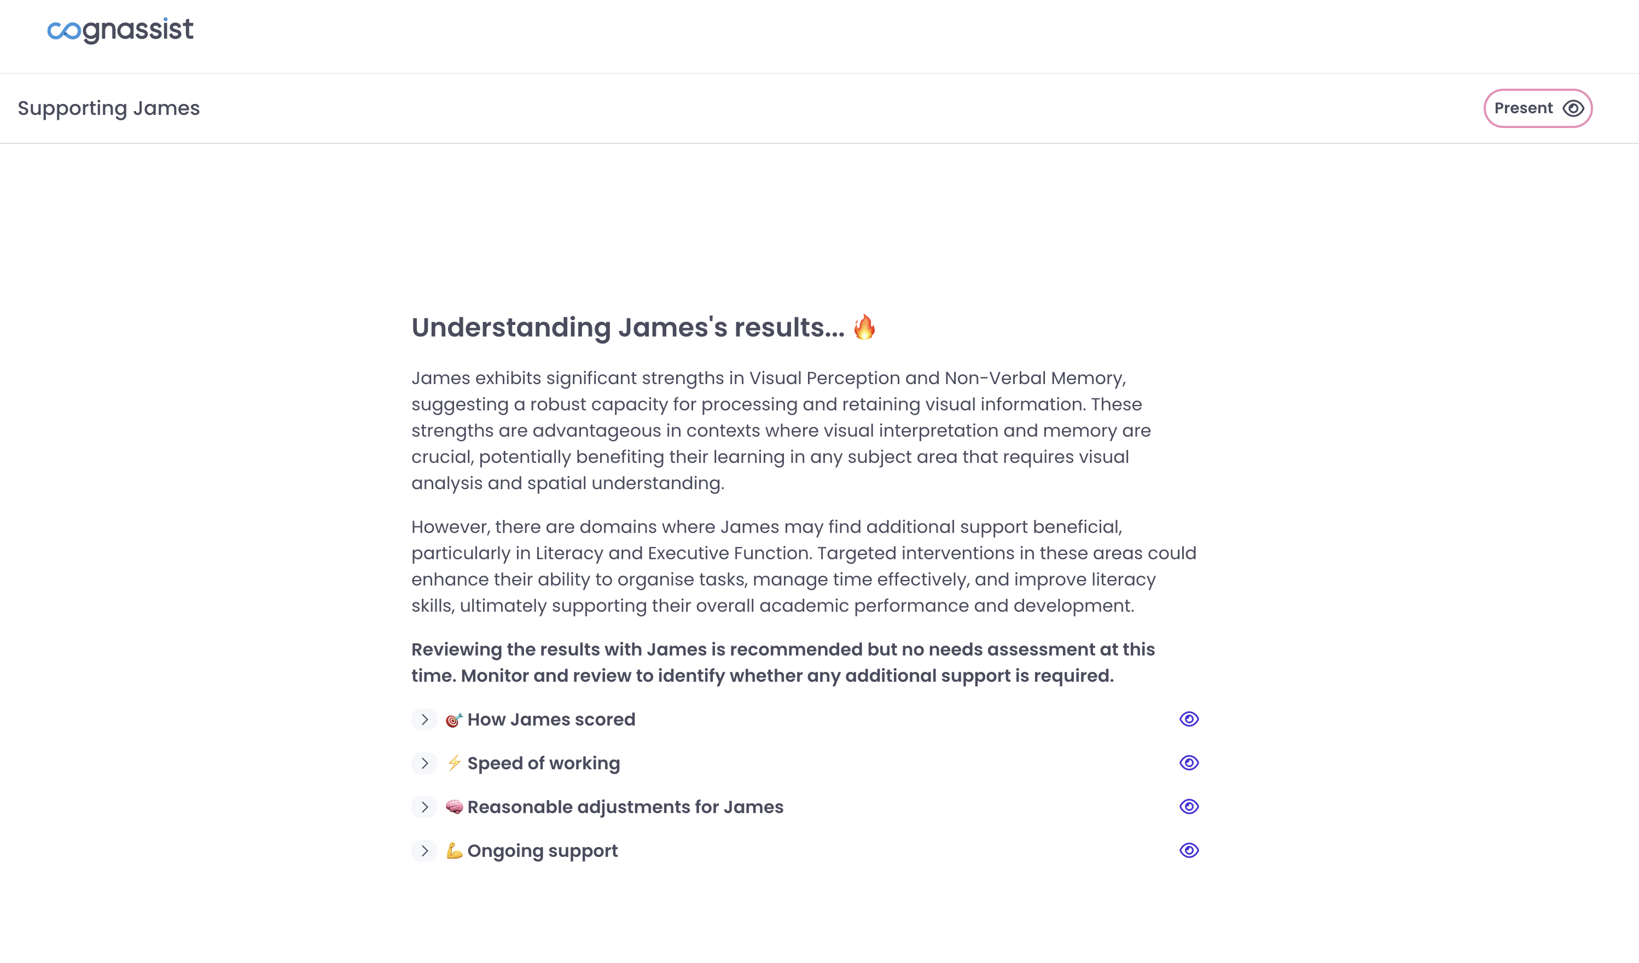Open the Reasonable adjustments chevron arrow
Image resolution: width=1639 pixels, height=963 pixels.
tap(424, 807)
